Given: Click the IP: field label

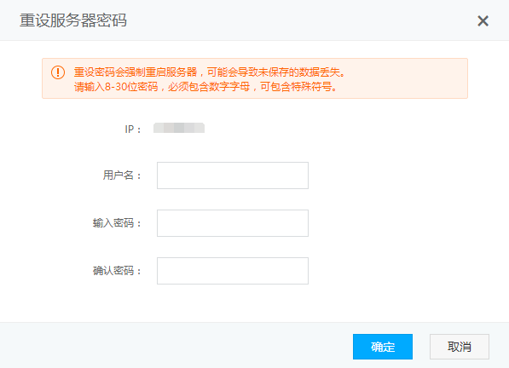Looking at the screenshot, I should pyautogui.click(x=133, y=129).
